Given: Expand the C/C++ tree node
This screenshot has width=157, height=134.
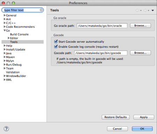Looking at the screenshot, I should coord(5,23).
